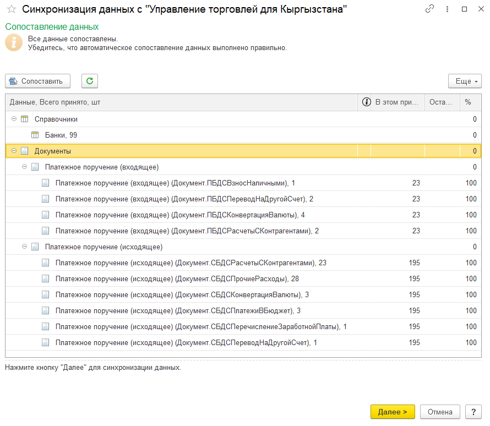
Task: Refresh data with green arrow button
Action: click(x=90, y=81)
